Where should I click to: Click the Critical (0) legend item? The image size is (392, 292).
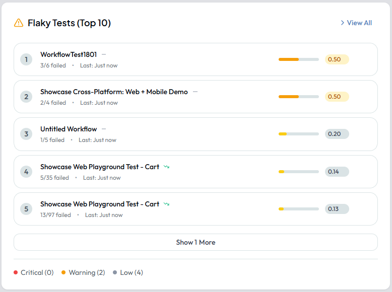33,272
